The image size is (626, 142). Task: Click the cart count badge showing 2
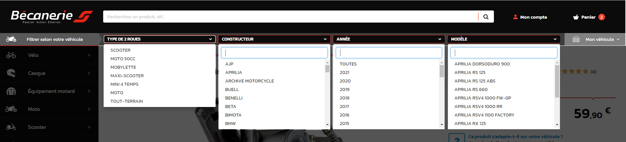[601, 17]
